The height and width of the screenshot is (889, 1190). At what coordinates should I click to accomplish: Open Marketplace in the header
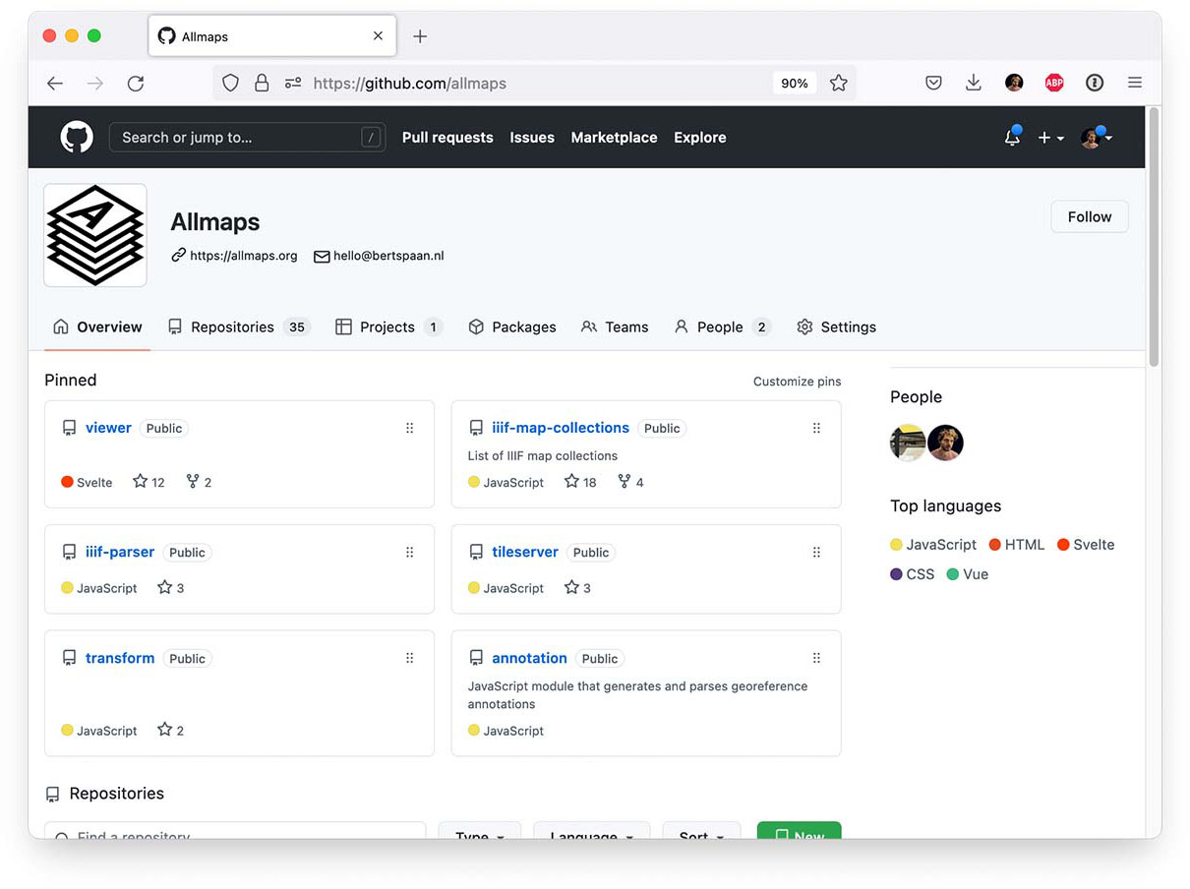pyautogui.click(x=614, y=138)
